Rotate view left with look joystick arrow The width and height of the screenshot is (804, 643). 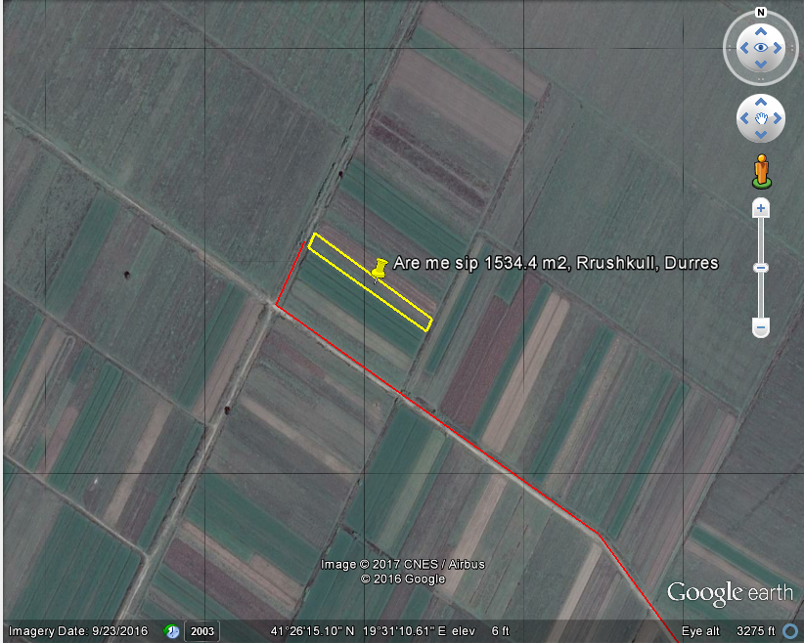[x=744, y=48]
